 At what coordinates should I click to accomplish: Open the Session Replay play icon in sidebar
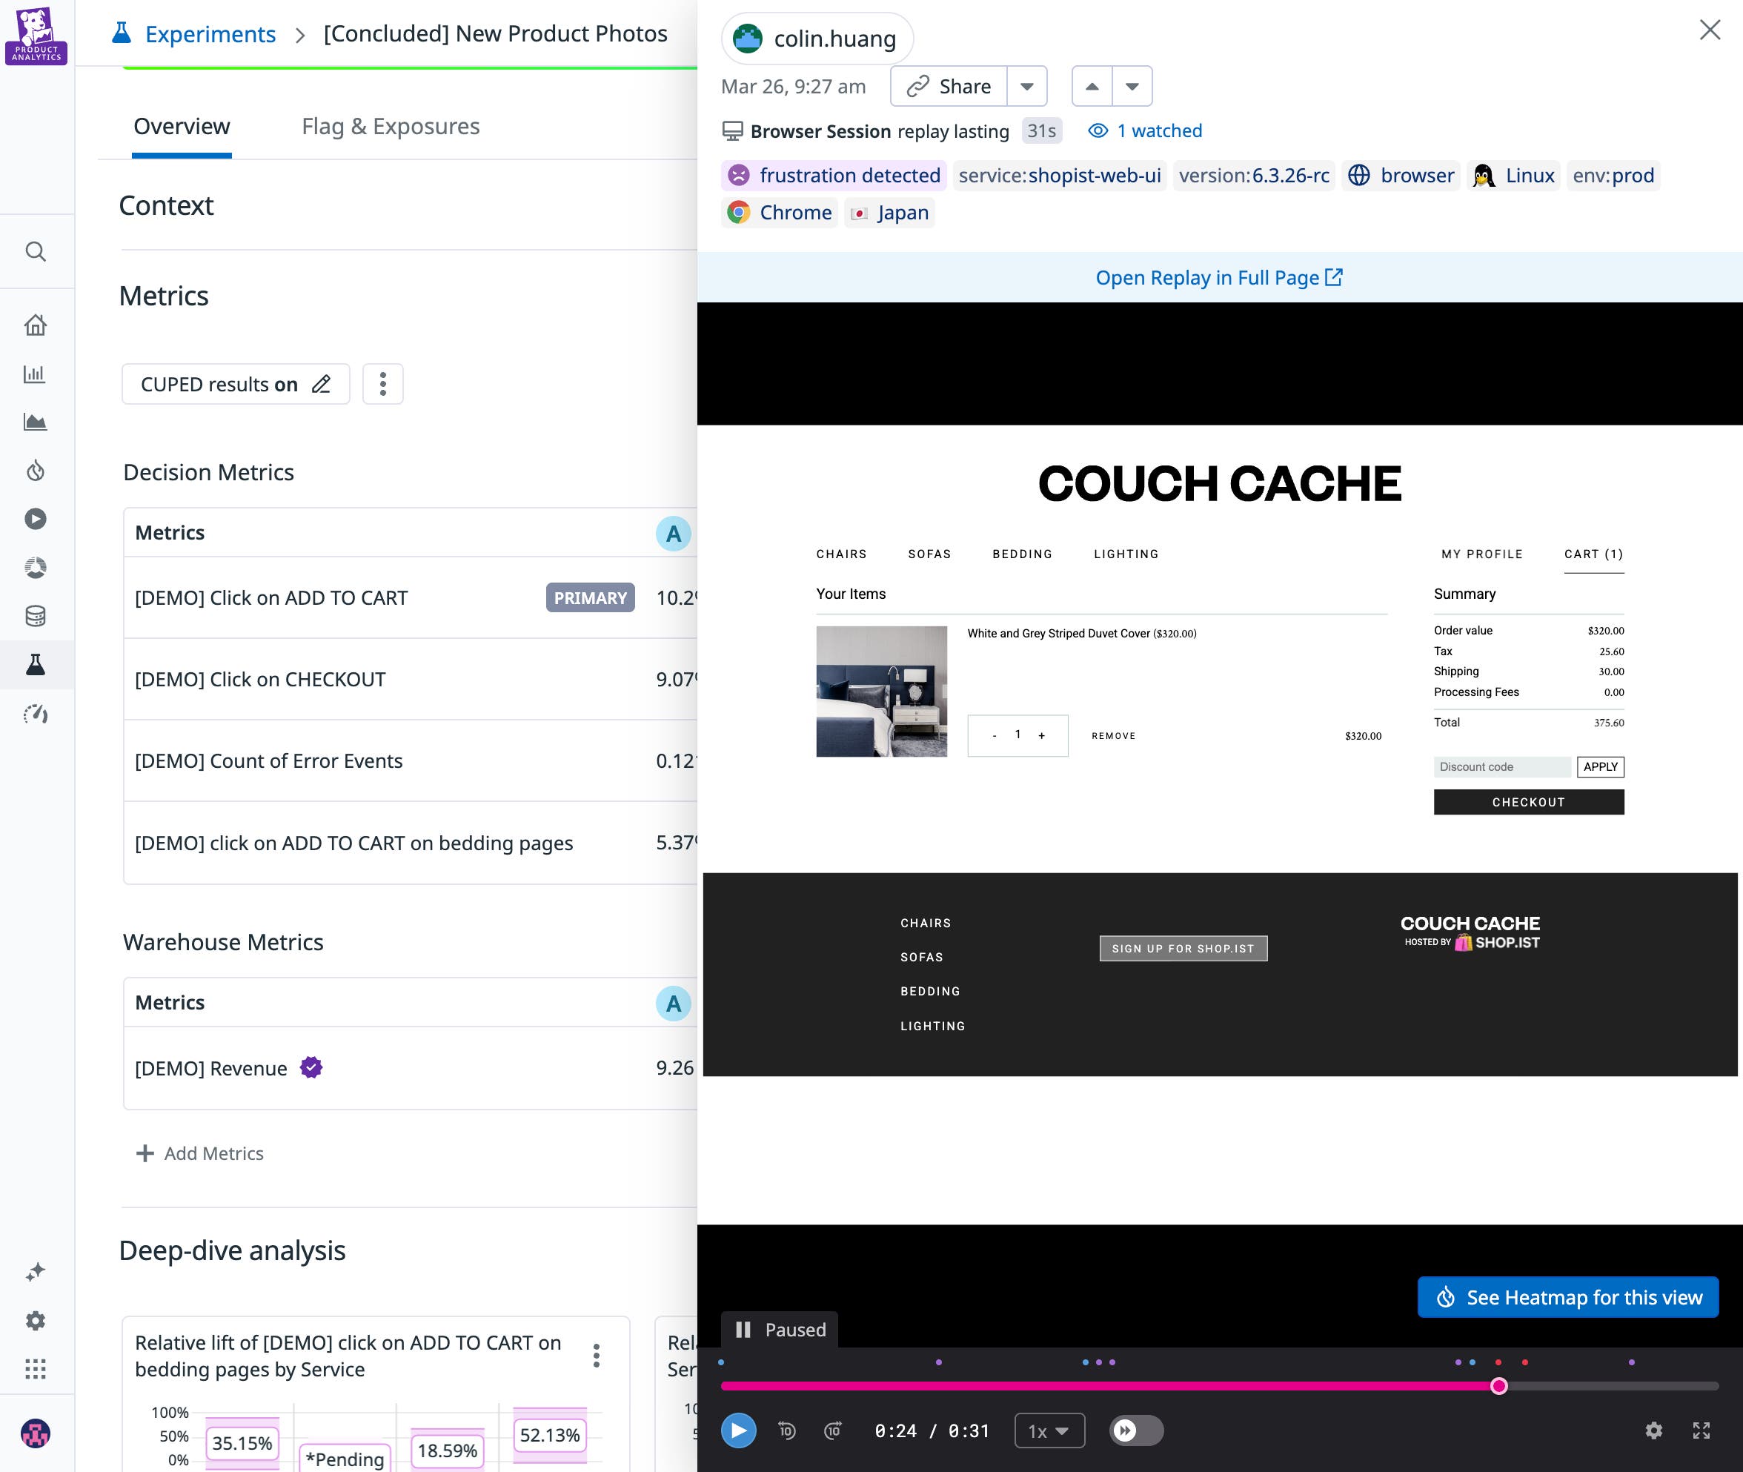pyautogui.click(x=35, y=519)
